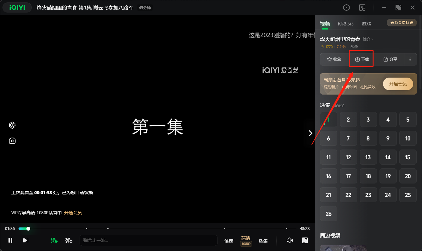This screenshot has width=422, height=251.
Task: Collapse the right side panel arrow
Action: click(311, 133)
